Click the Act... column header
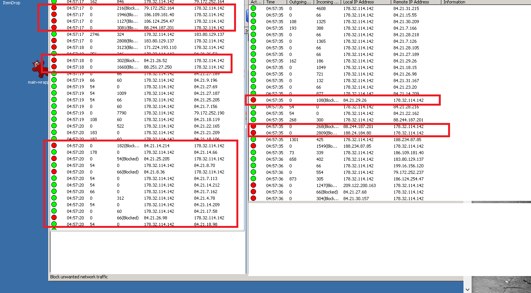531x293 pixels. [x=256, y=2]
